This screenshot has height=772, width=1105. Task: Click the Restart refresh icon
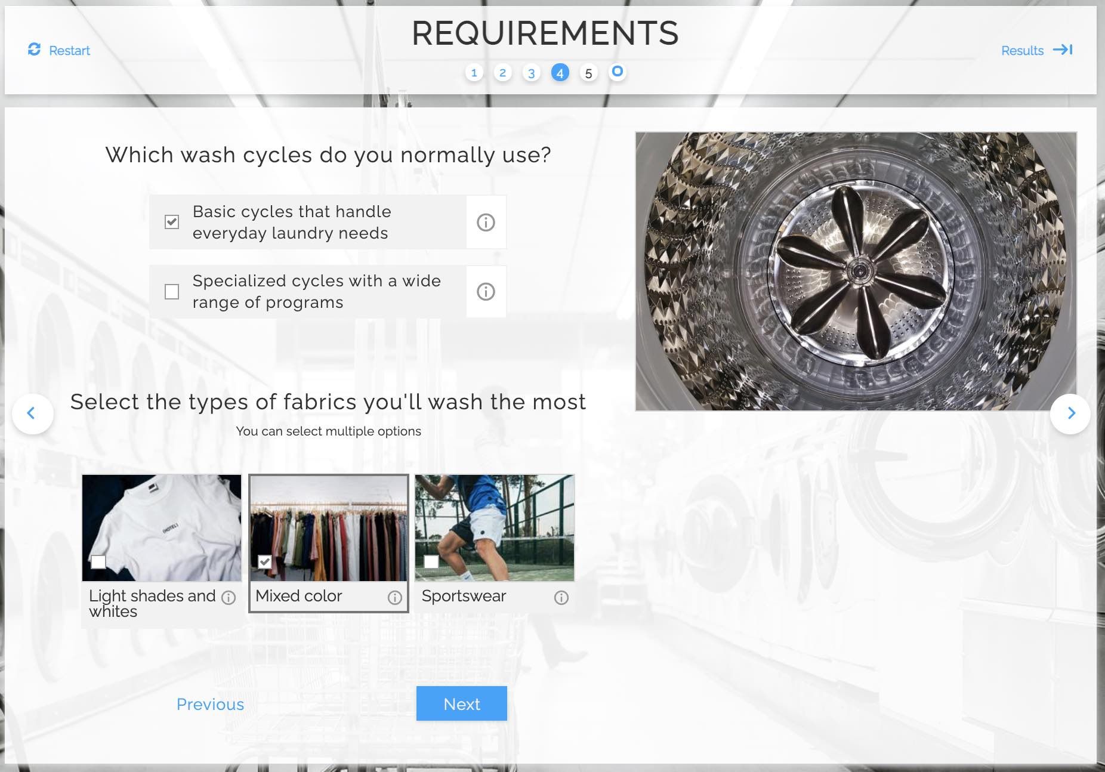pos(34,50)
